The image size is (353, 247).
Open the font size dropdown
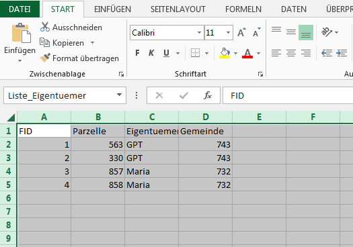[229, 33]
